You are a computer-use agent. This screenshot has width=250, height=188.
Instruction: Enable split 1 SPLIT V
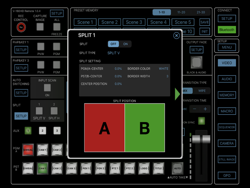(x=39, y=111)
